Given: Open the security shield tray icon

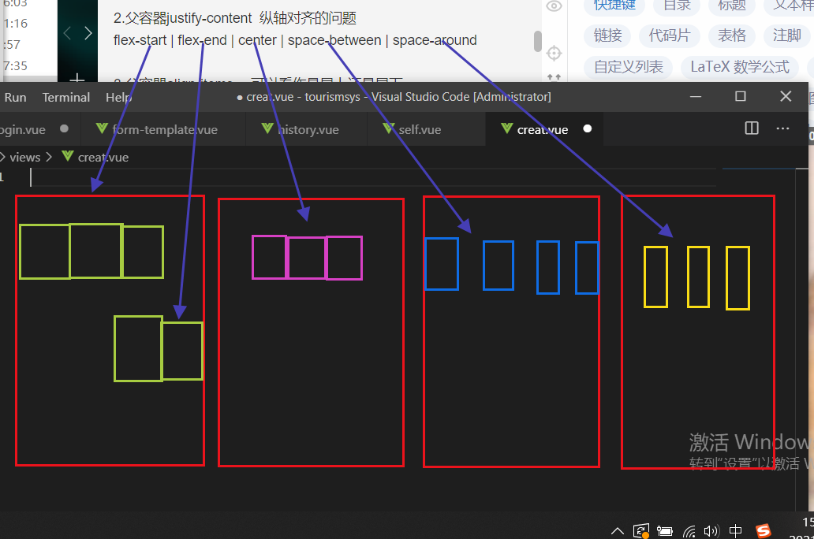Looking at the screenshot, I should tap(641, 530).
